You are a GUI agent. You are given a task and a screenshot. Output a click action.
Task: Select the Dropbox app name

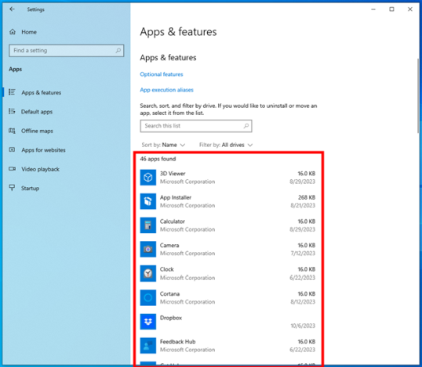pos(171,318)
